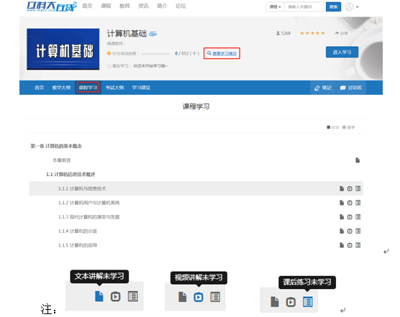Expand section 1.1 计算机信息技术概述

point(71,175)
